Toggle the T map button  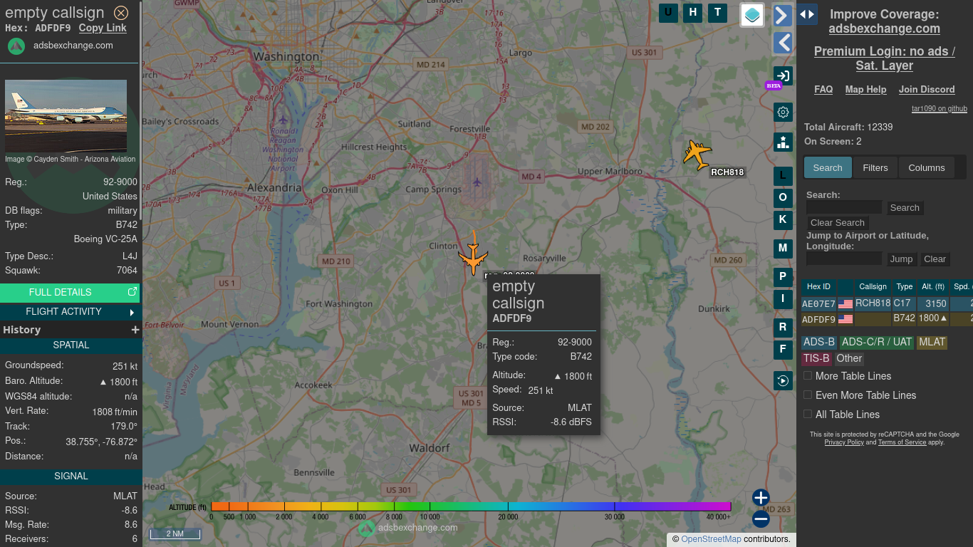point(717,12)
